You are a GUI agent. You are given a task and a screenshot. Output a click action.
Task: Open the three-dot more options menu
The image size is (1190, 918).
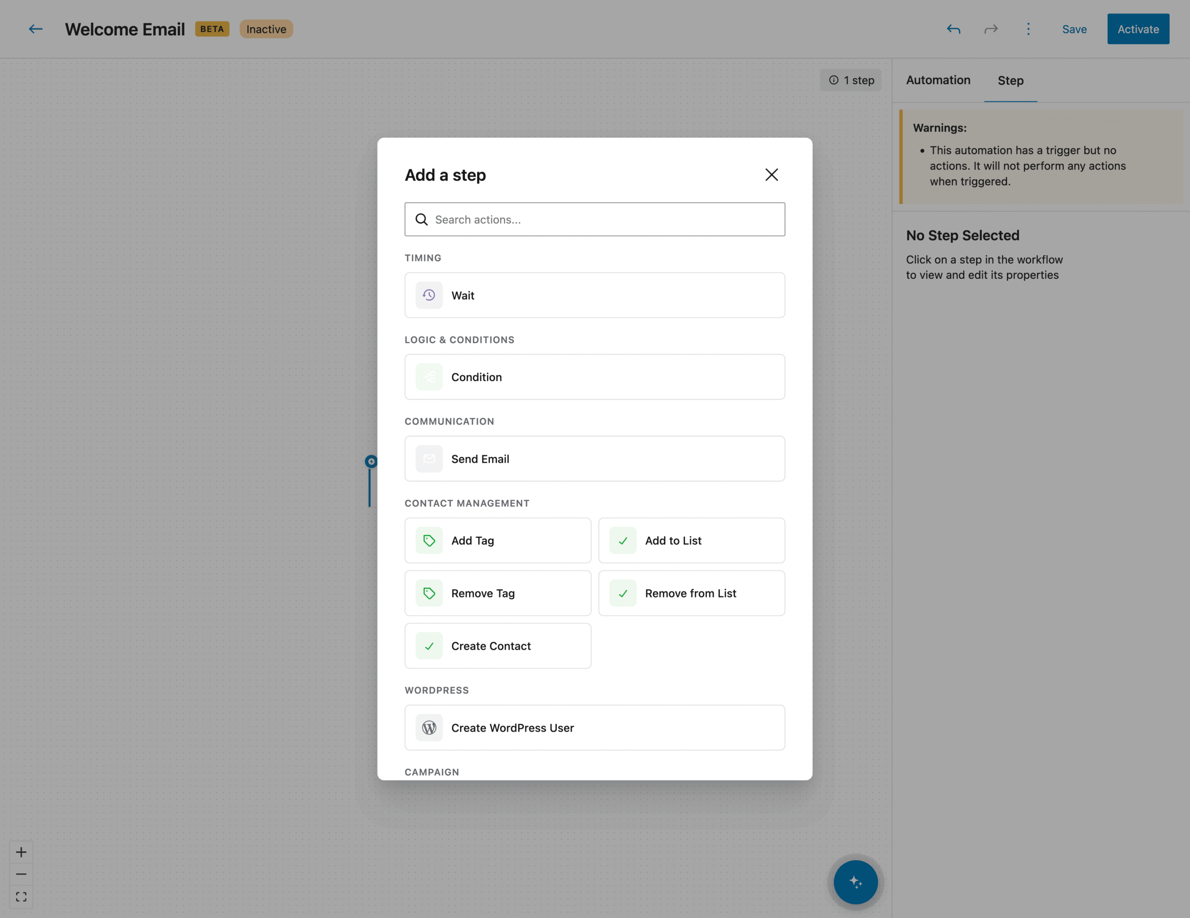click(x=1028, y=29)
